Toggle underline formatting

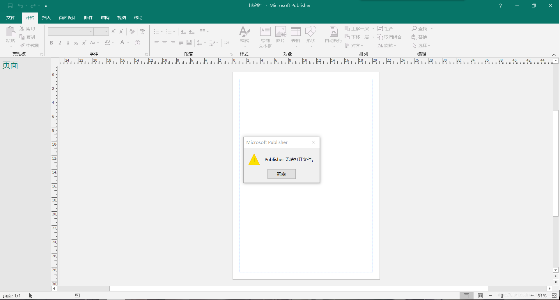pyautogui.click(x=68, y=43)
